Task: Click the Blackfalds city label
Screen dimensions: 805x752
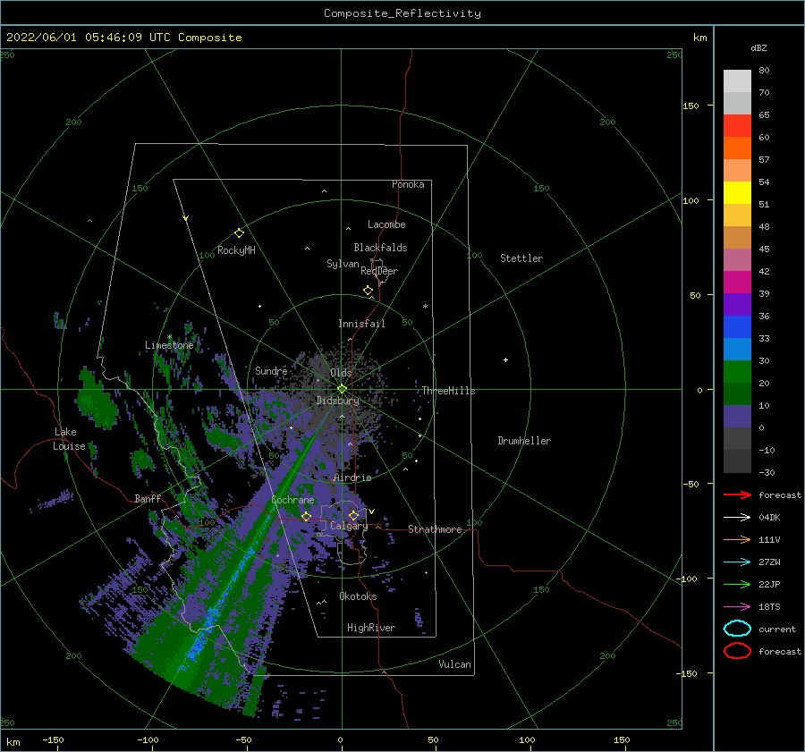Action: pyautogui.click(x=380, y=248)
